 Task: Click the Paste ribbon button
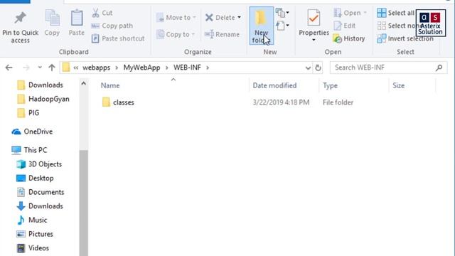point(77,23)
